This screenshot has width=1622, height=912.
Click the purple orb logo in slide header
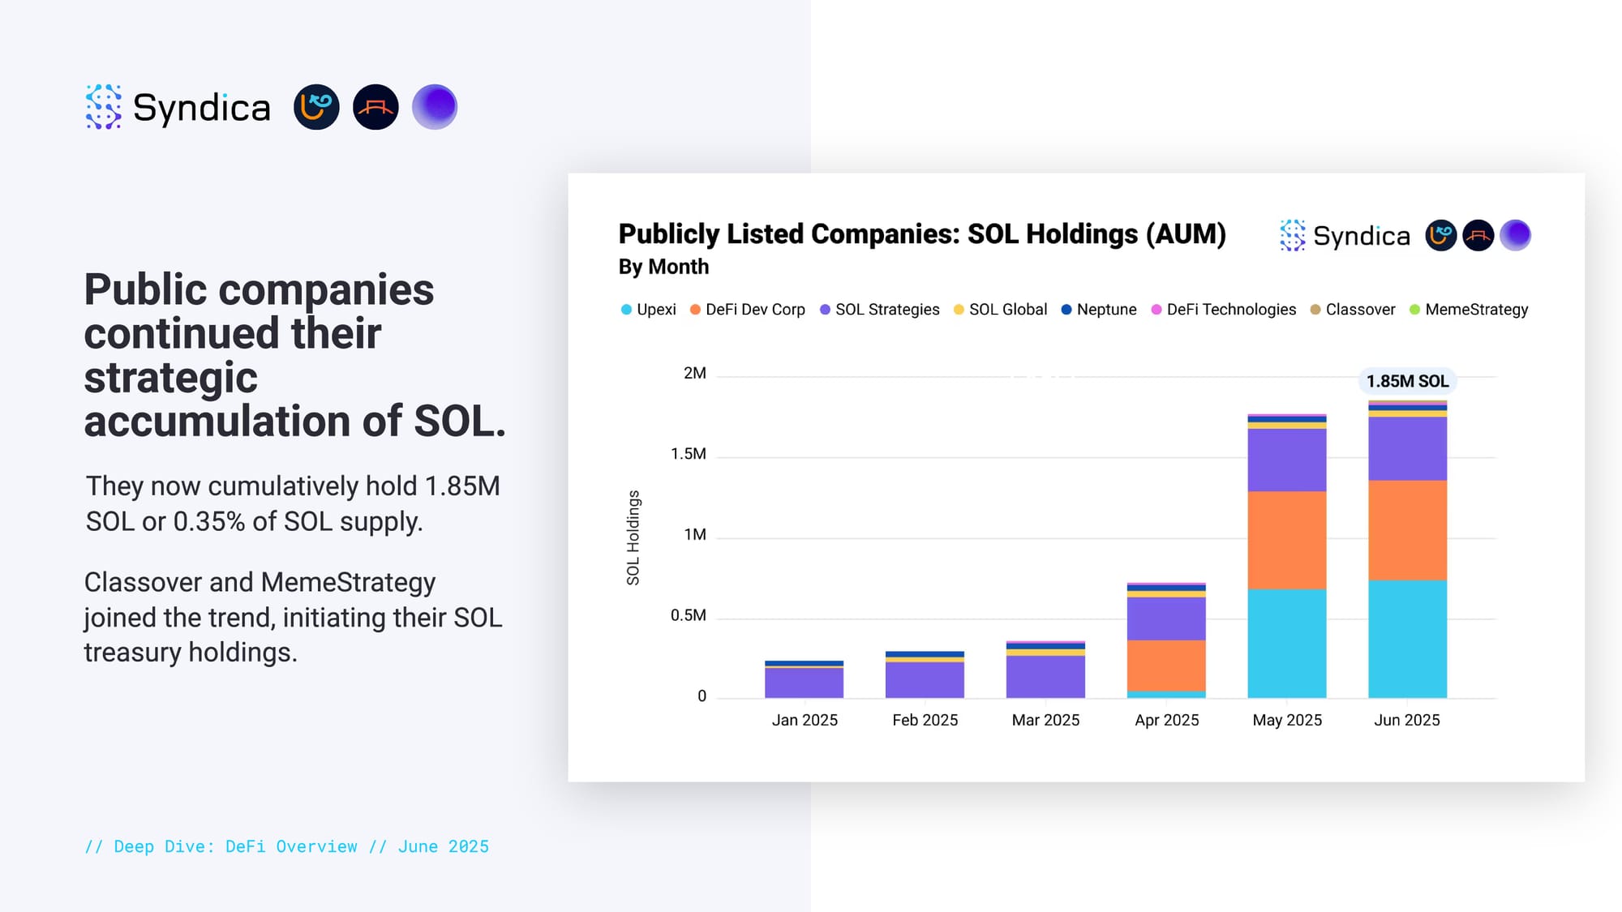pos(435,107)
